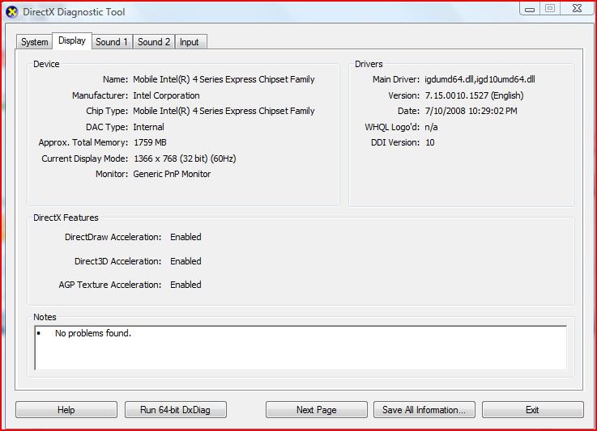
Task: Click the DirectX Diagnostic Tool title icon
Action: 12,12
